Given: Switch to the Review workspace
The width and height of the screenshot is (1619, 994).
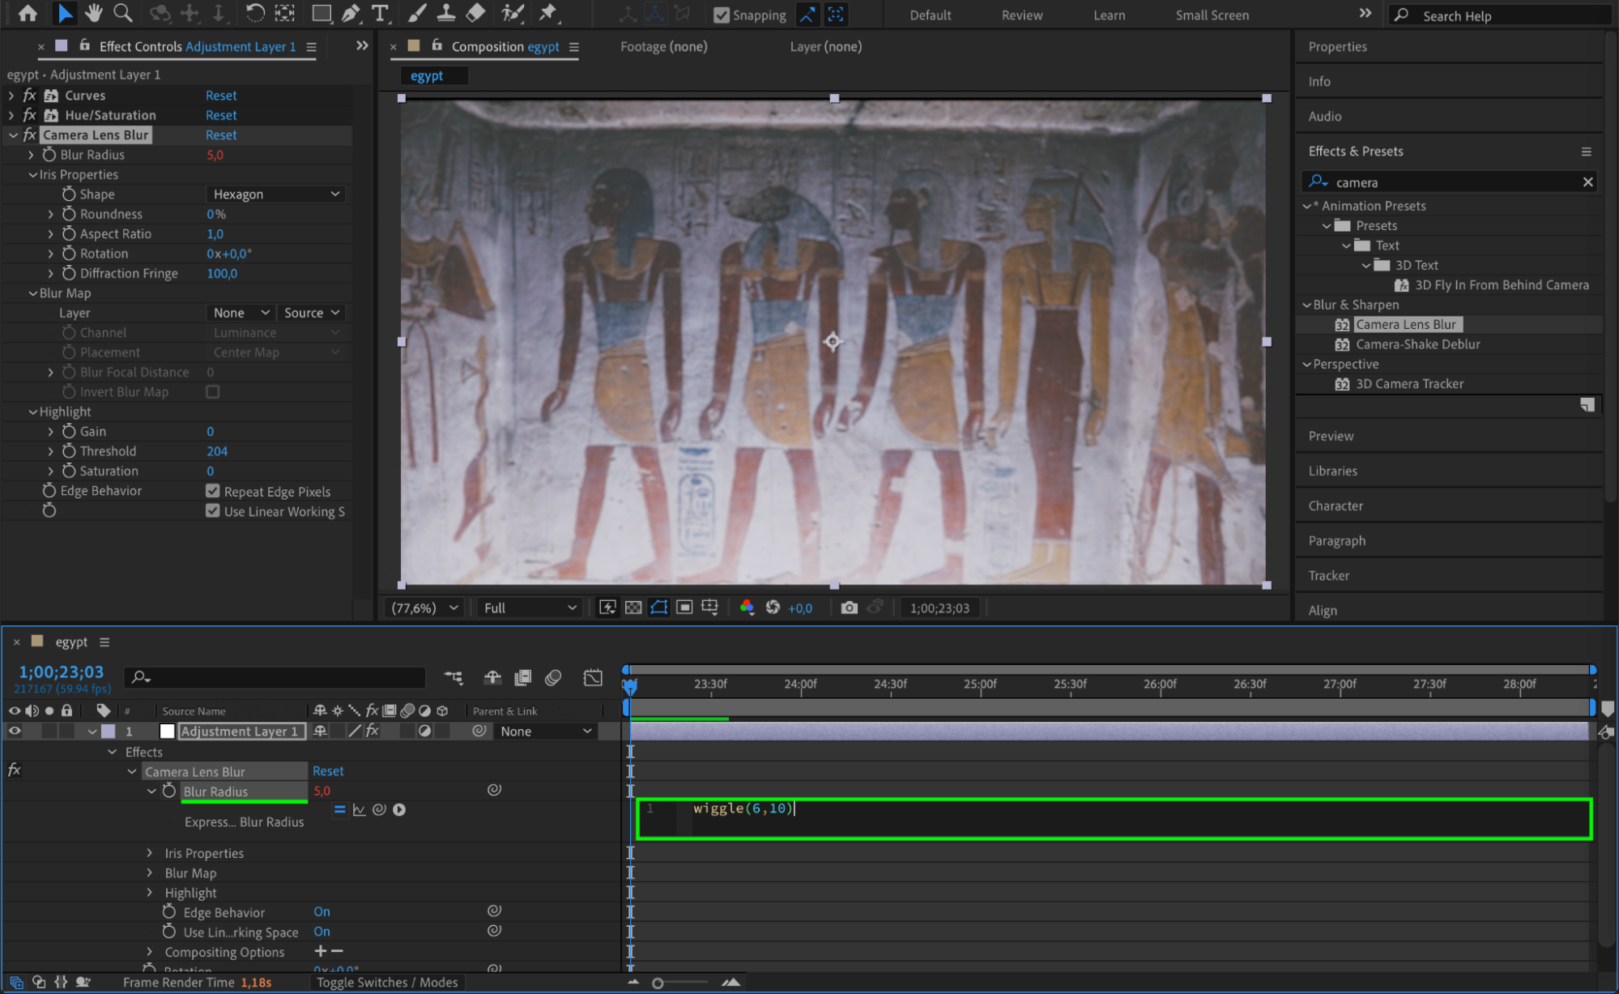Looking at the screenshot, I should point(1021,15).
